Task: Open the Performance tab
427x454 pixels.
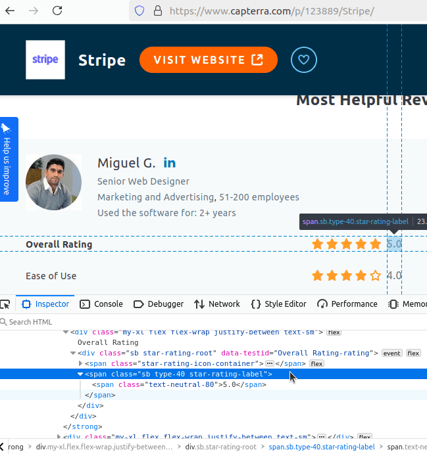Action: point(347,304)
